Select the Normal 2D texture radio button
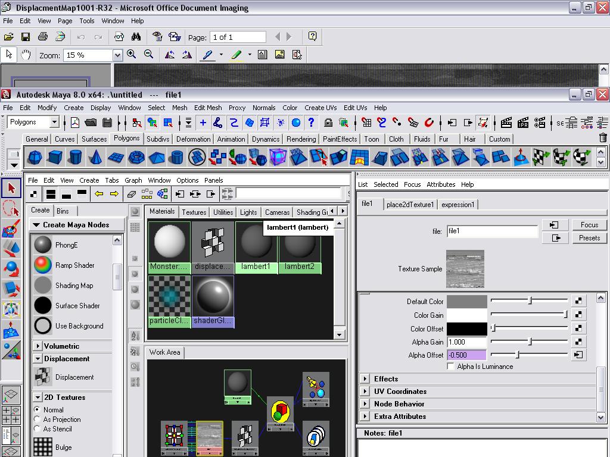 (x=37, y=409)
